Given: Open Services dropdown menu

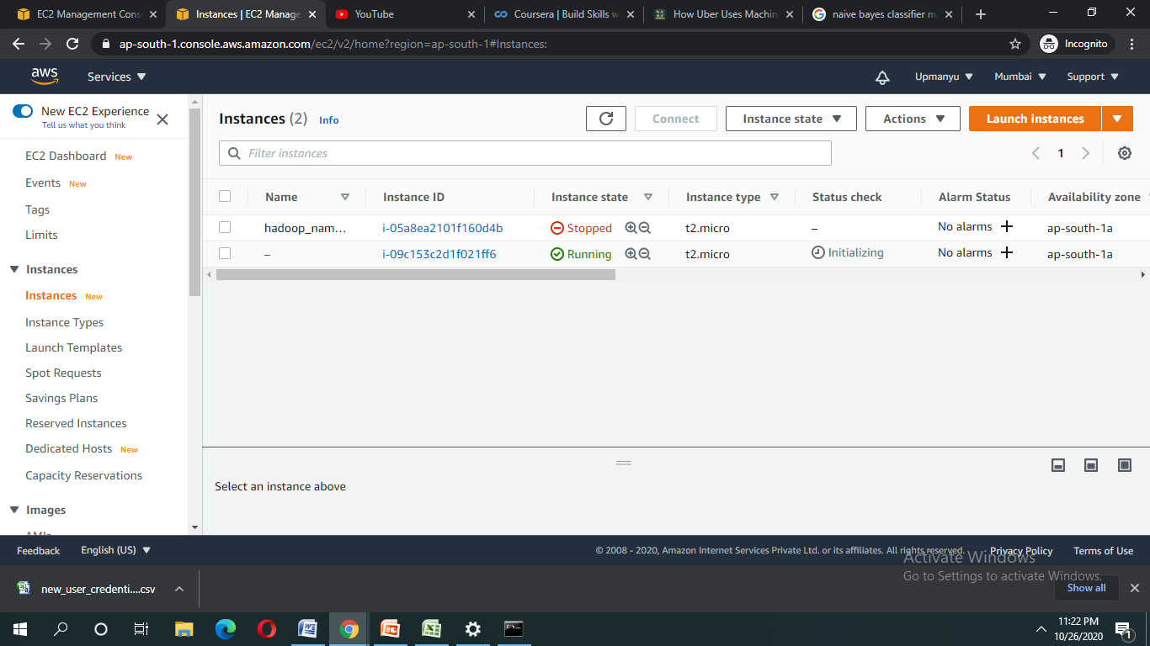Looking at the screenshot, I should pyautogui.click(x=117, y=77).
